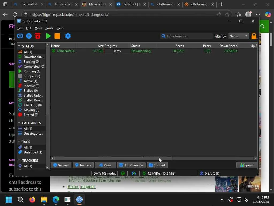274x206 pixels.
Task: Open the [magnet] link beside RuTor
Action: (88, 187)
